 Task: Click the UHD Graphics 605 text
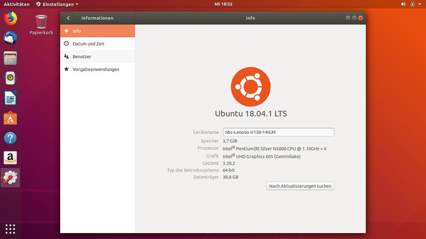pos(261,156)
